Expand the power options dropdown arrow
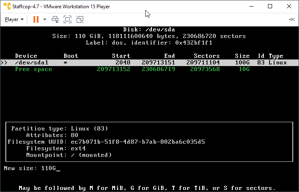Viewport: 299px width, 192px height. point(45,19)
